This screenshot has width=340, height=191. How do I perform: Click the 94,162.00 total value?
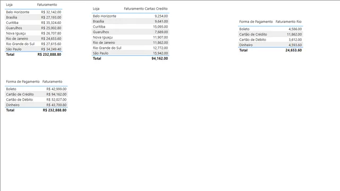point(159,58)
